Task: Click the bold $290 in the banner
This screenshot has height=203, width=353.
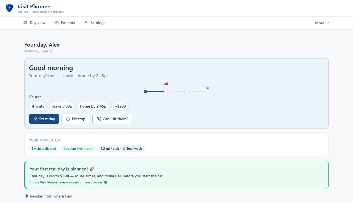Action: (x=65, y=176)
